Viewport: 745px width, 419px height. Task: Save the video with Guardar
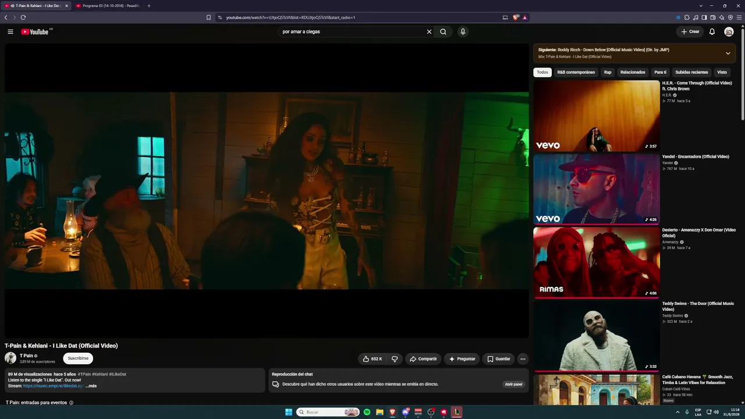pyautogui.click(x=499, y=359)
